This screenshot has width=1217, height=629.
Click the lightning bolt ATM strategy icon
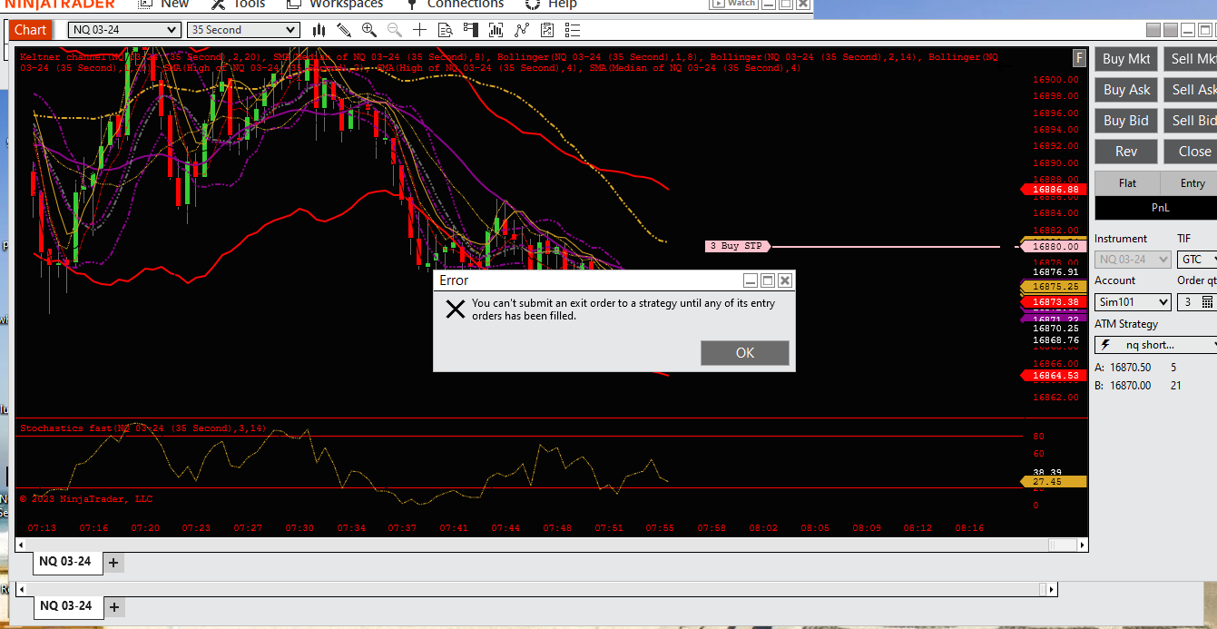[x=1105, y=345]
